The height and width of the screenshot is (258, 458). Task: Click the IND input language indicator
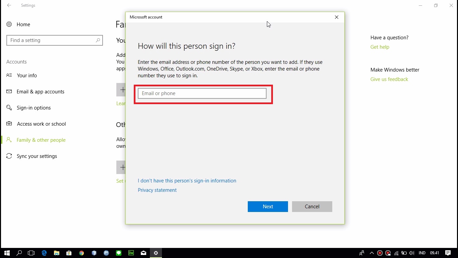pos(422,253)
